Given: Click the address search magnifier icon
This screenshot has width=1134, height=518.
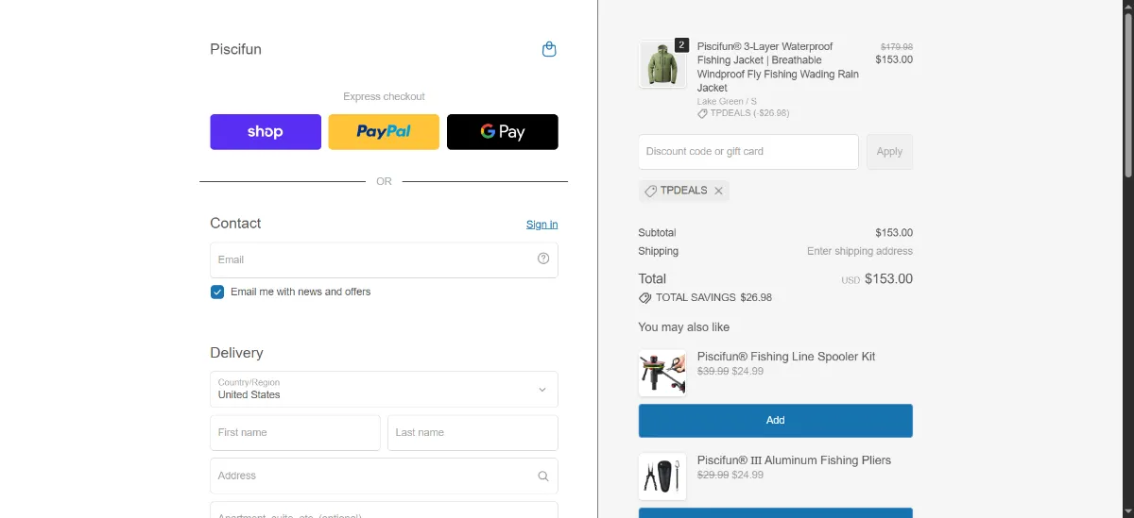Looking at the screenshot, I should (543, 476).
